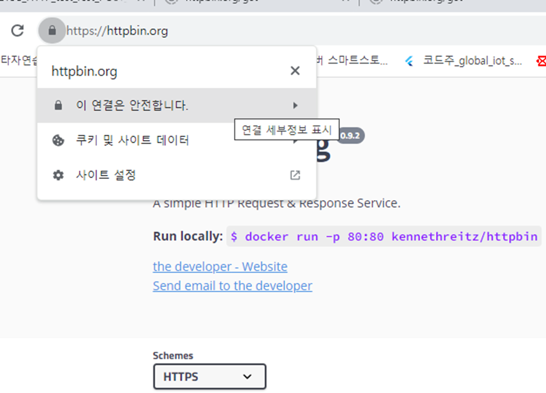Reload the page with the refresh icon
The width and height of the screenshot is (546, 393).
17,31
